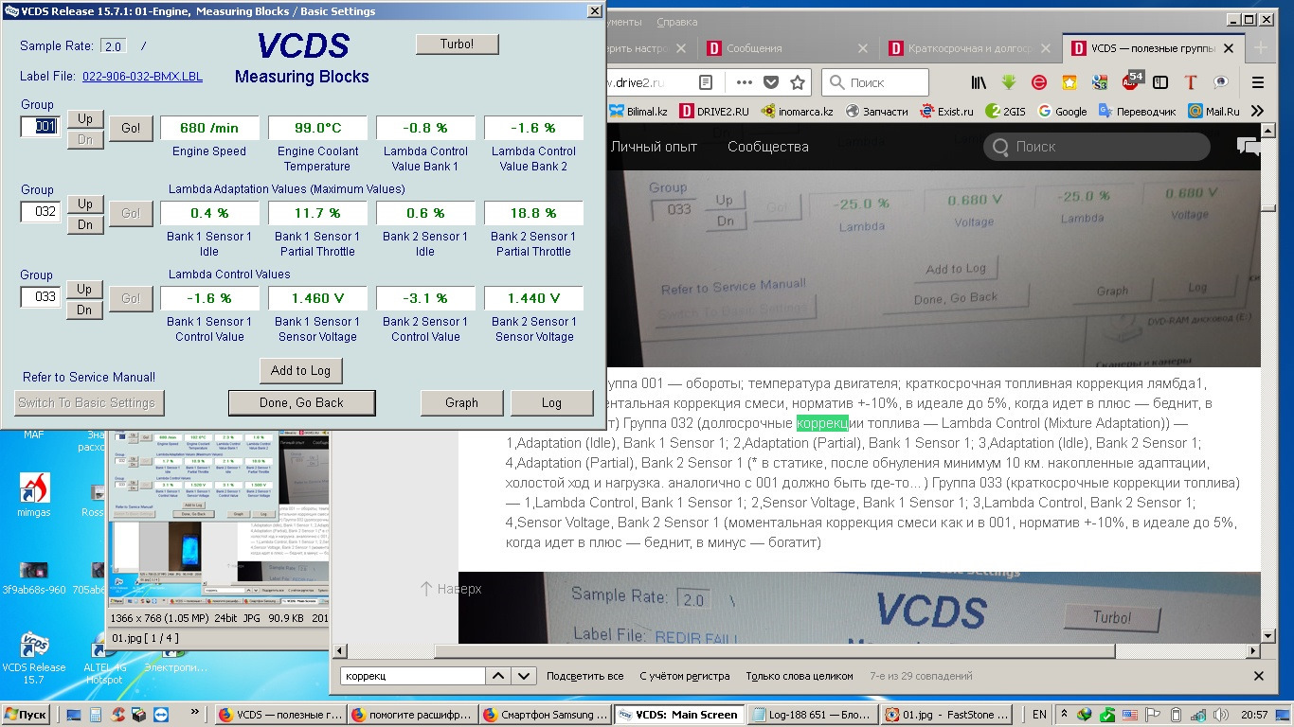Open 'Сообщества' site menu
This screenshot has width=1294, height=727.
click(768, 147)
